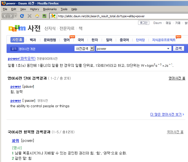Click the 로그인 button
Image resolution: width=188 pixels, height=162 pixels.
tap(144, 23)
